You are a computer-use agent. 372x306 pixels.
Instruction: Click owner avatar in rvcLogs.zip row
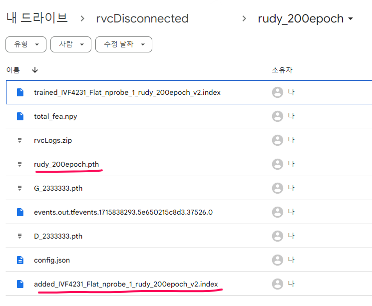tap(277, 140)
